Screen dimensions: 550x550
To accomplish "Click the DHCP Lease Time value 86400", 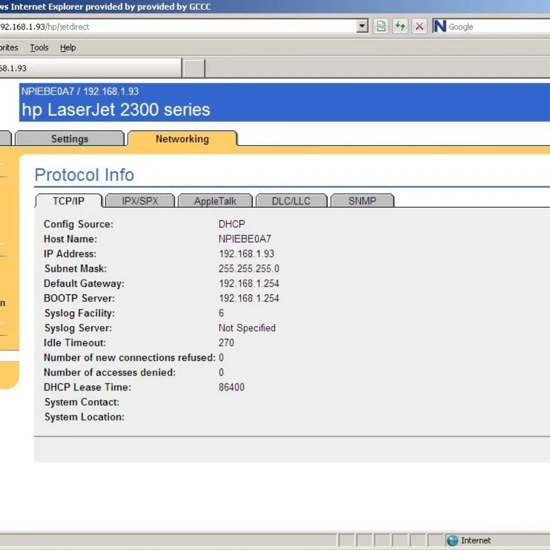I will [232, 387].
